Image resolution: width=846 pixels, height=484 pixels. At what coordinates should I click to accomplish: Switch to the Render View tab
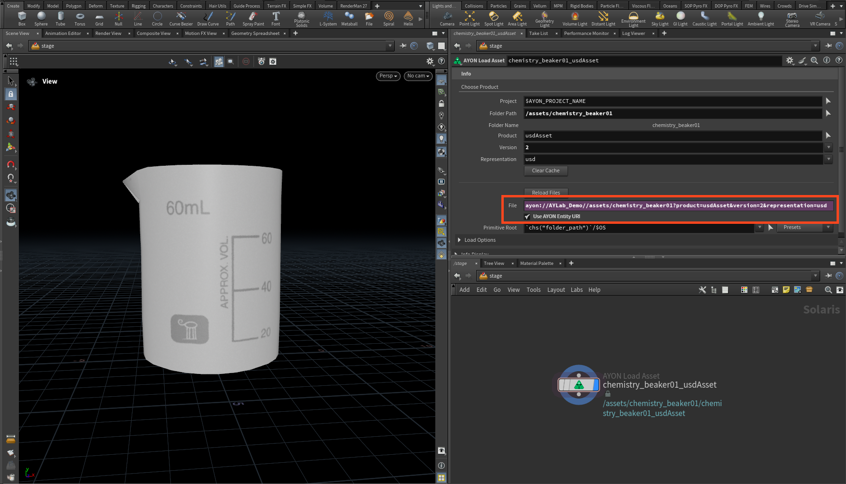[x=108, y=34]
